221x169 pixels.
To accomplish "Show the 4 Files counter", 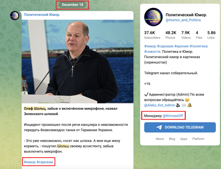I will click(199, 35).
